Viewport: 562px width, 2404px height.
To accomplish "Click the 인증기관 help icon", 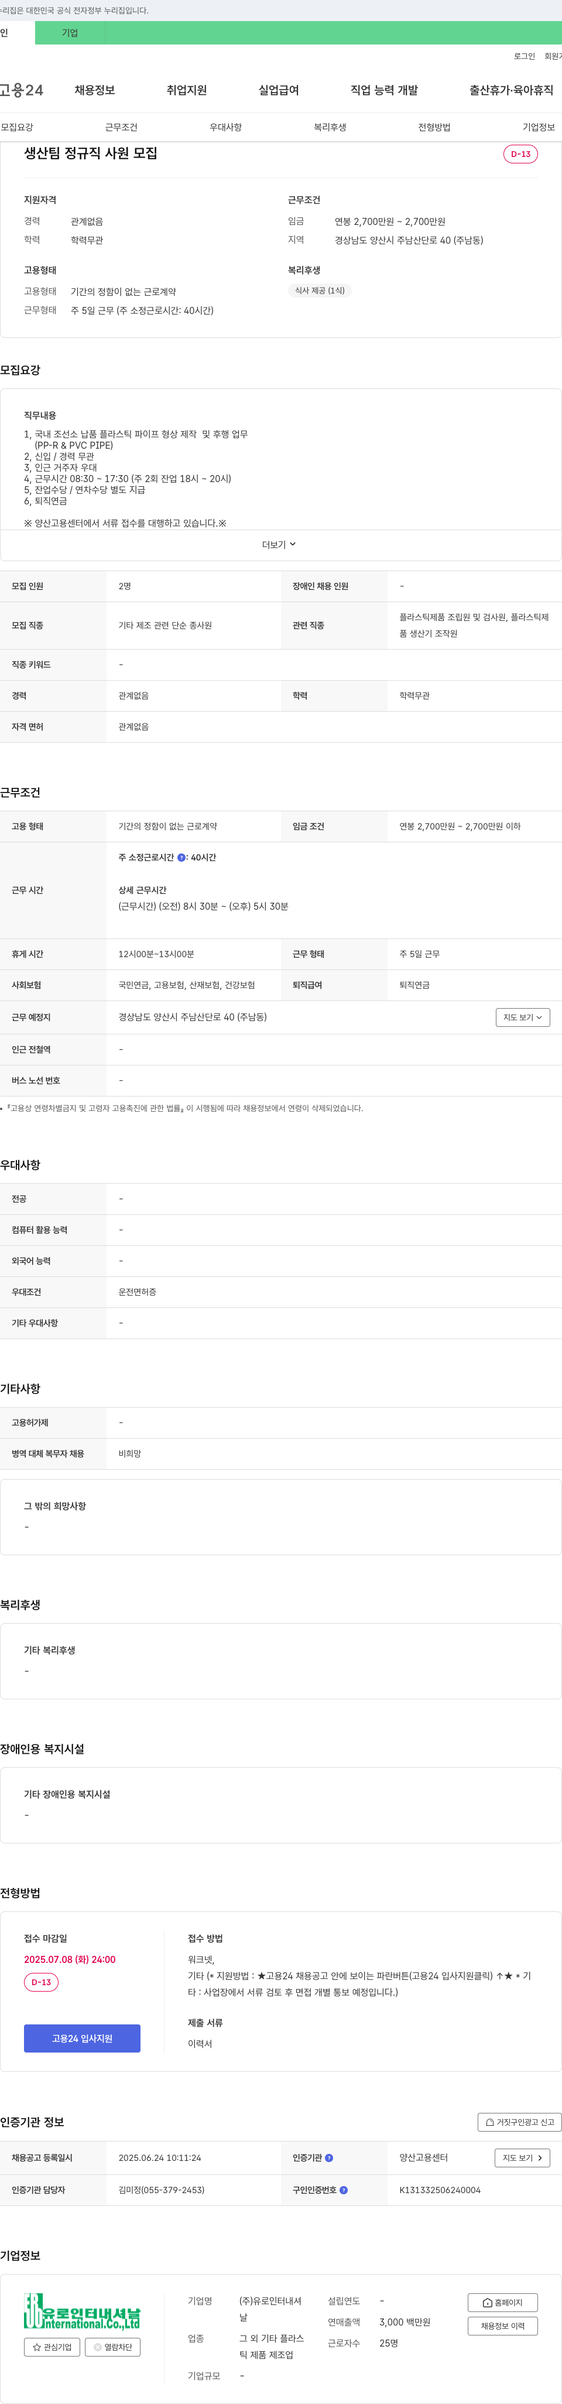I will pyautogui.click(x=329, y=2157).
